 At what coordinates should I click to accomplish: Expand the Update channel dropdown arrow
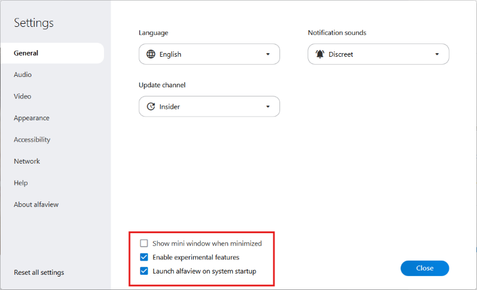(268, 107)
